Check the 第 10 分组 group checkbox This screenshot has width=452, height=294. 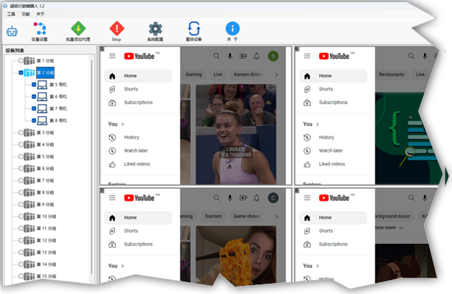click(21, 216)
